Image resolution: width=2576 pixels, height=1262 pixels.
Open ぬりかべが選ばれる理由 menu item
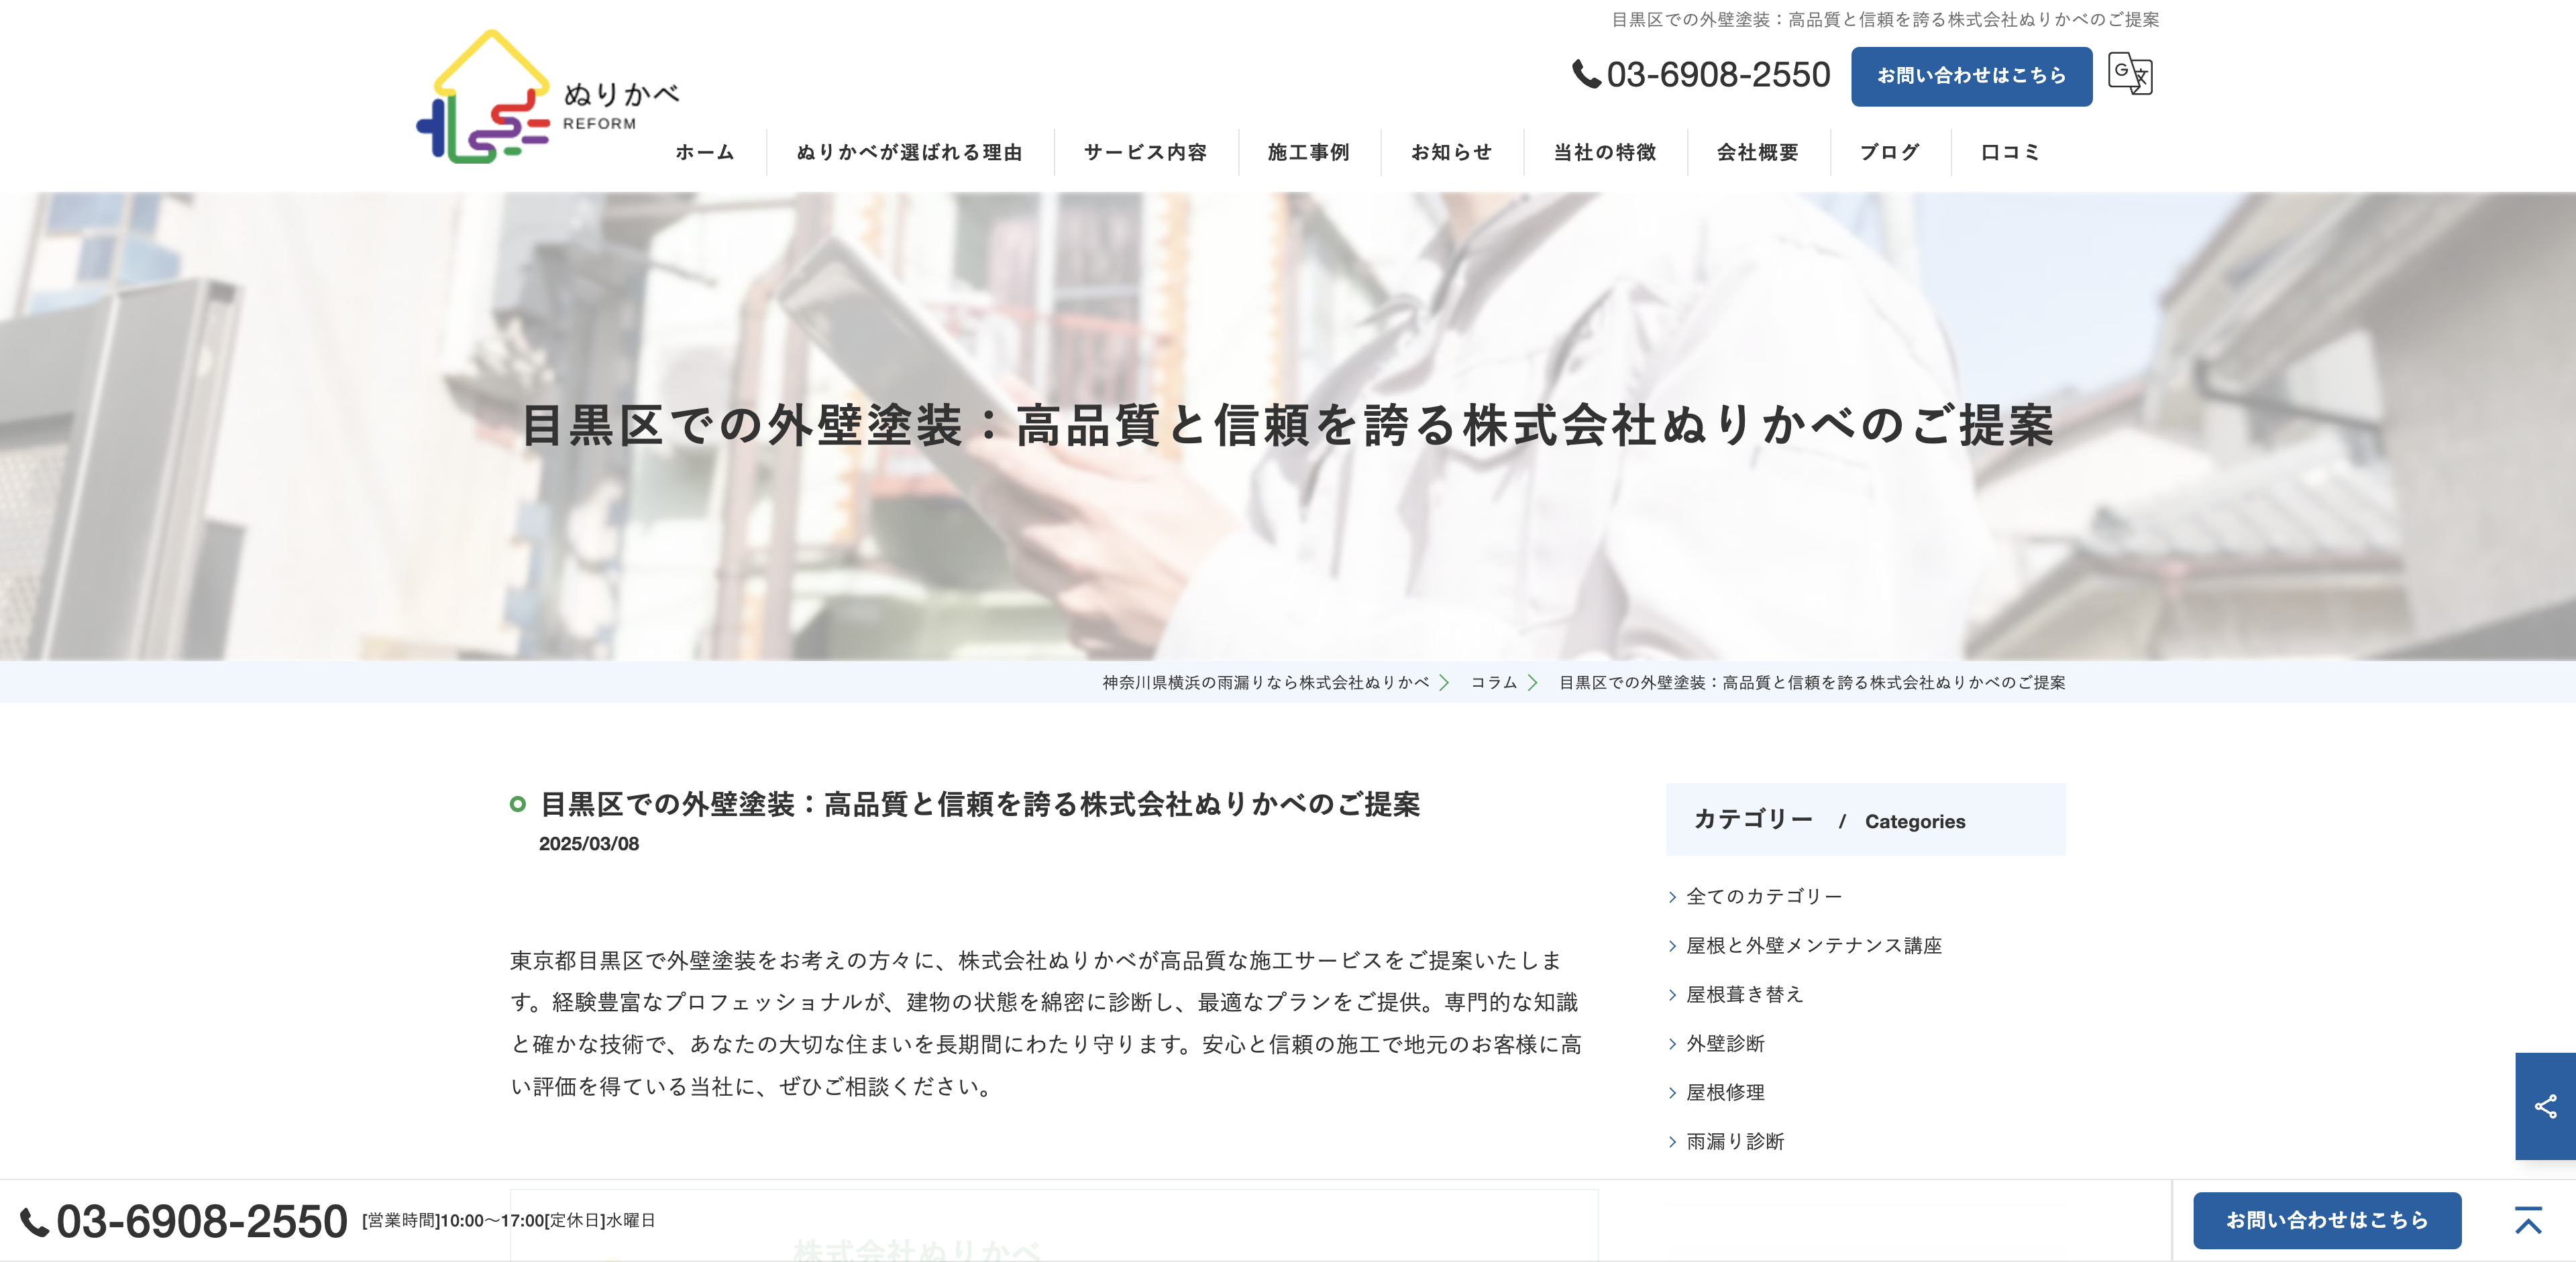[909, 152]
